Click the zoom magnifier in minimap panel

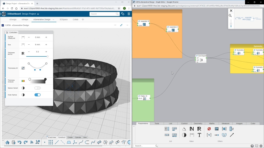click(x=230, y=16)
